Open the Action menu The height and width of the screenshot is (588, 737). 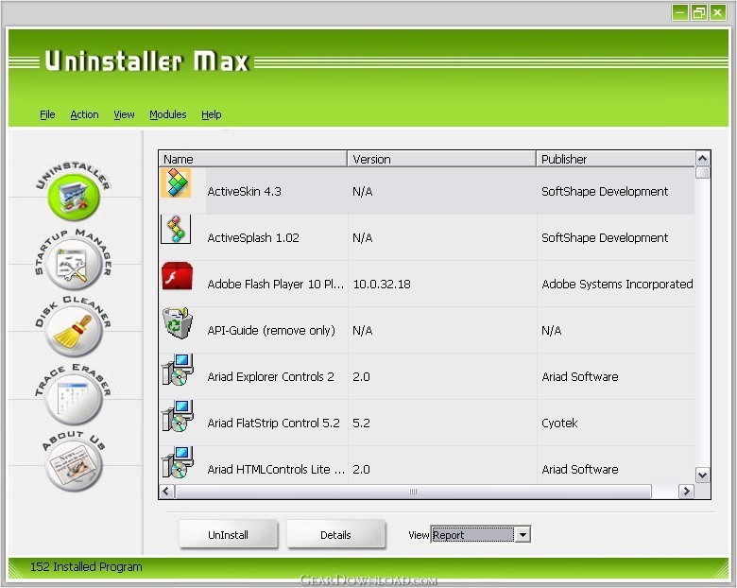pyautogui.click(x=85, y=114)
